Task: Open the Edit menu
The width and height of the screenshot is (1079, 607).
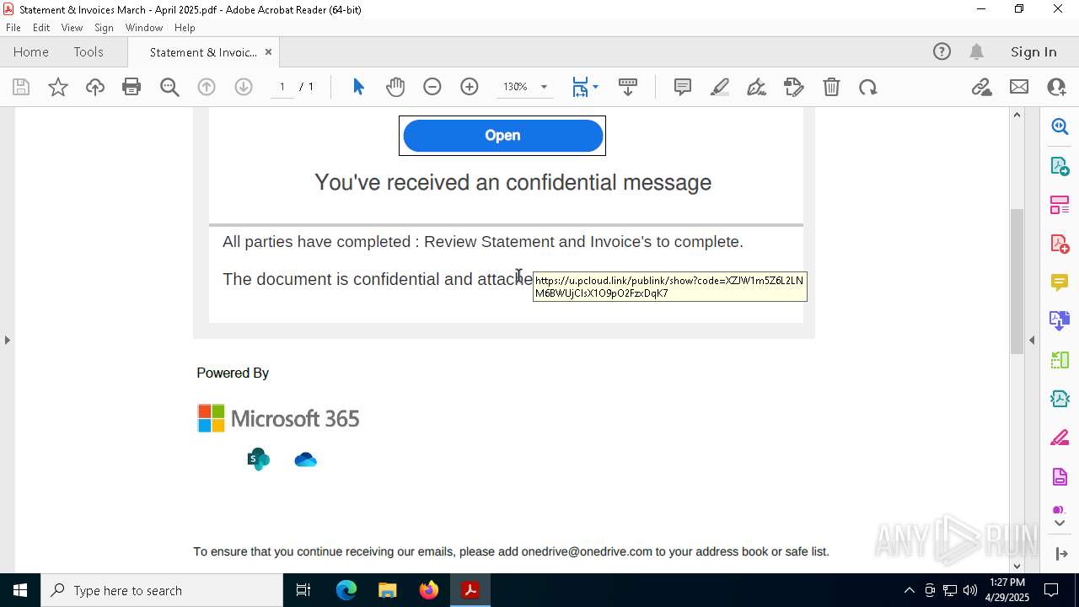Action: (41, 28)
